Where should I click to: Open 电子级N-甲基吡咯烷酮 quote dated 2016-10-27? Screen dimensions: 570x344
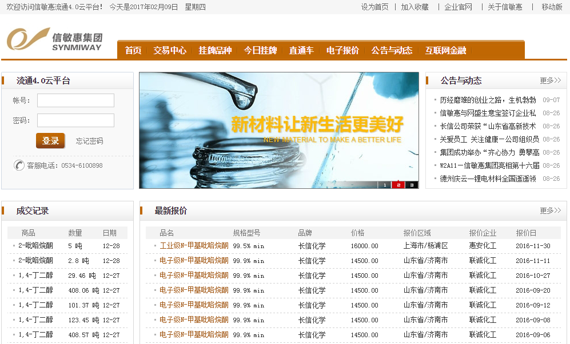tap(194, 276)
